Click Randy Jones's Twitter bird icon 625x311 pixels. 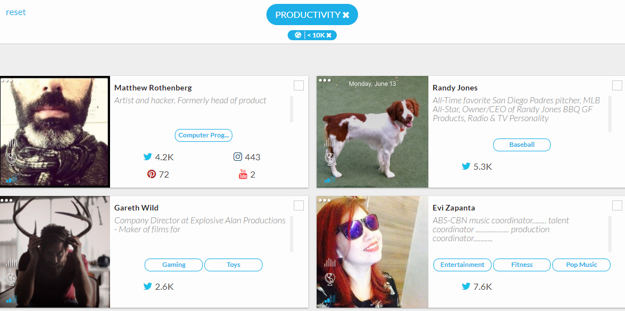[466, 166]
